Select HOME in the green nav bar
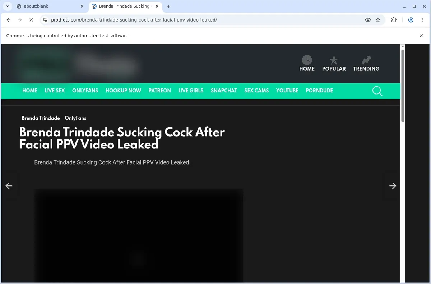The width and height of the screenshot is (431, 284). coord(29,91)
